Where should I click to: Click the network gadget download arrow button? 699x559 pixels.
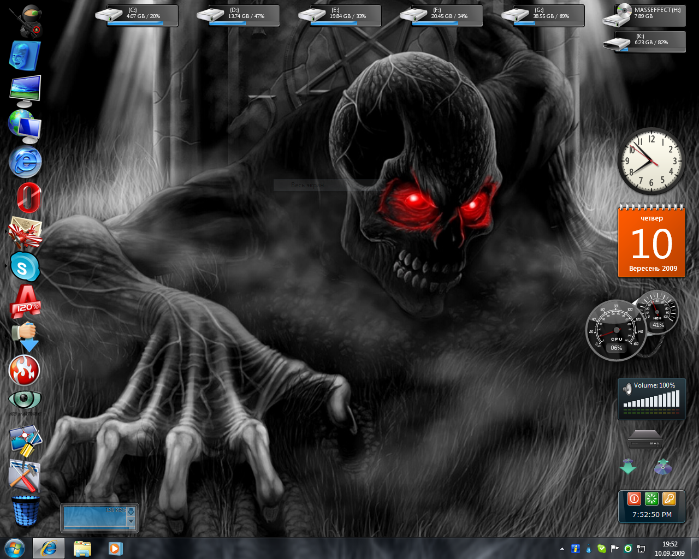pyautogui.click(x=131, y=512)
